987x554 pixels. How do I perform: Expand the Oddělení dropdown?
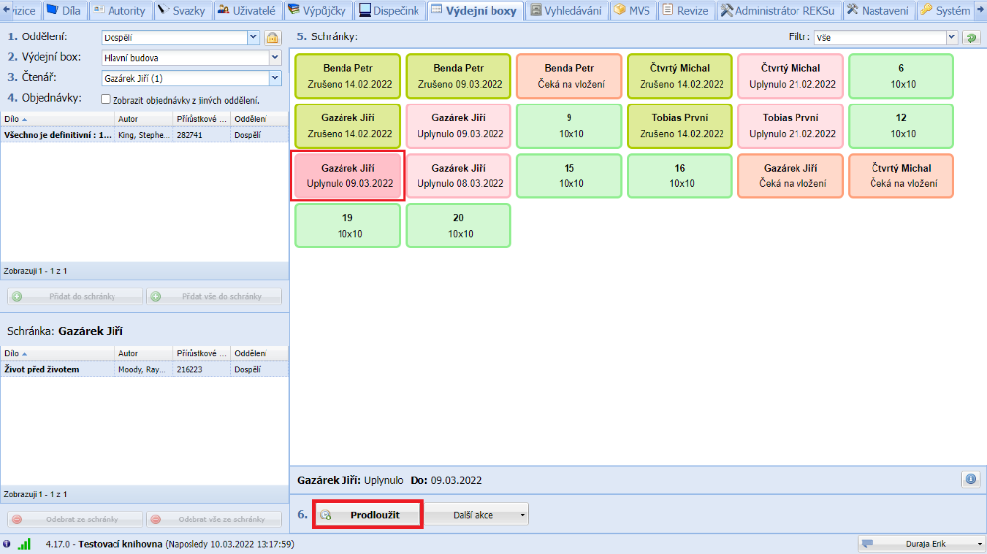[x=253, y=37]
